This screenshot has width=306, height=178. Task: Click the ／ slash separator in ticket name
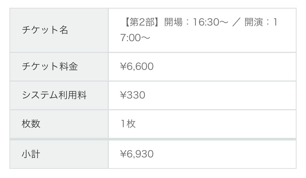[236, 22]
